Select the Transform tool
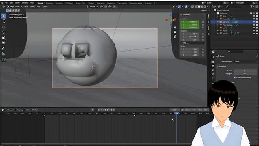259x146 pixels. 4,43
